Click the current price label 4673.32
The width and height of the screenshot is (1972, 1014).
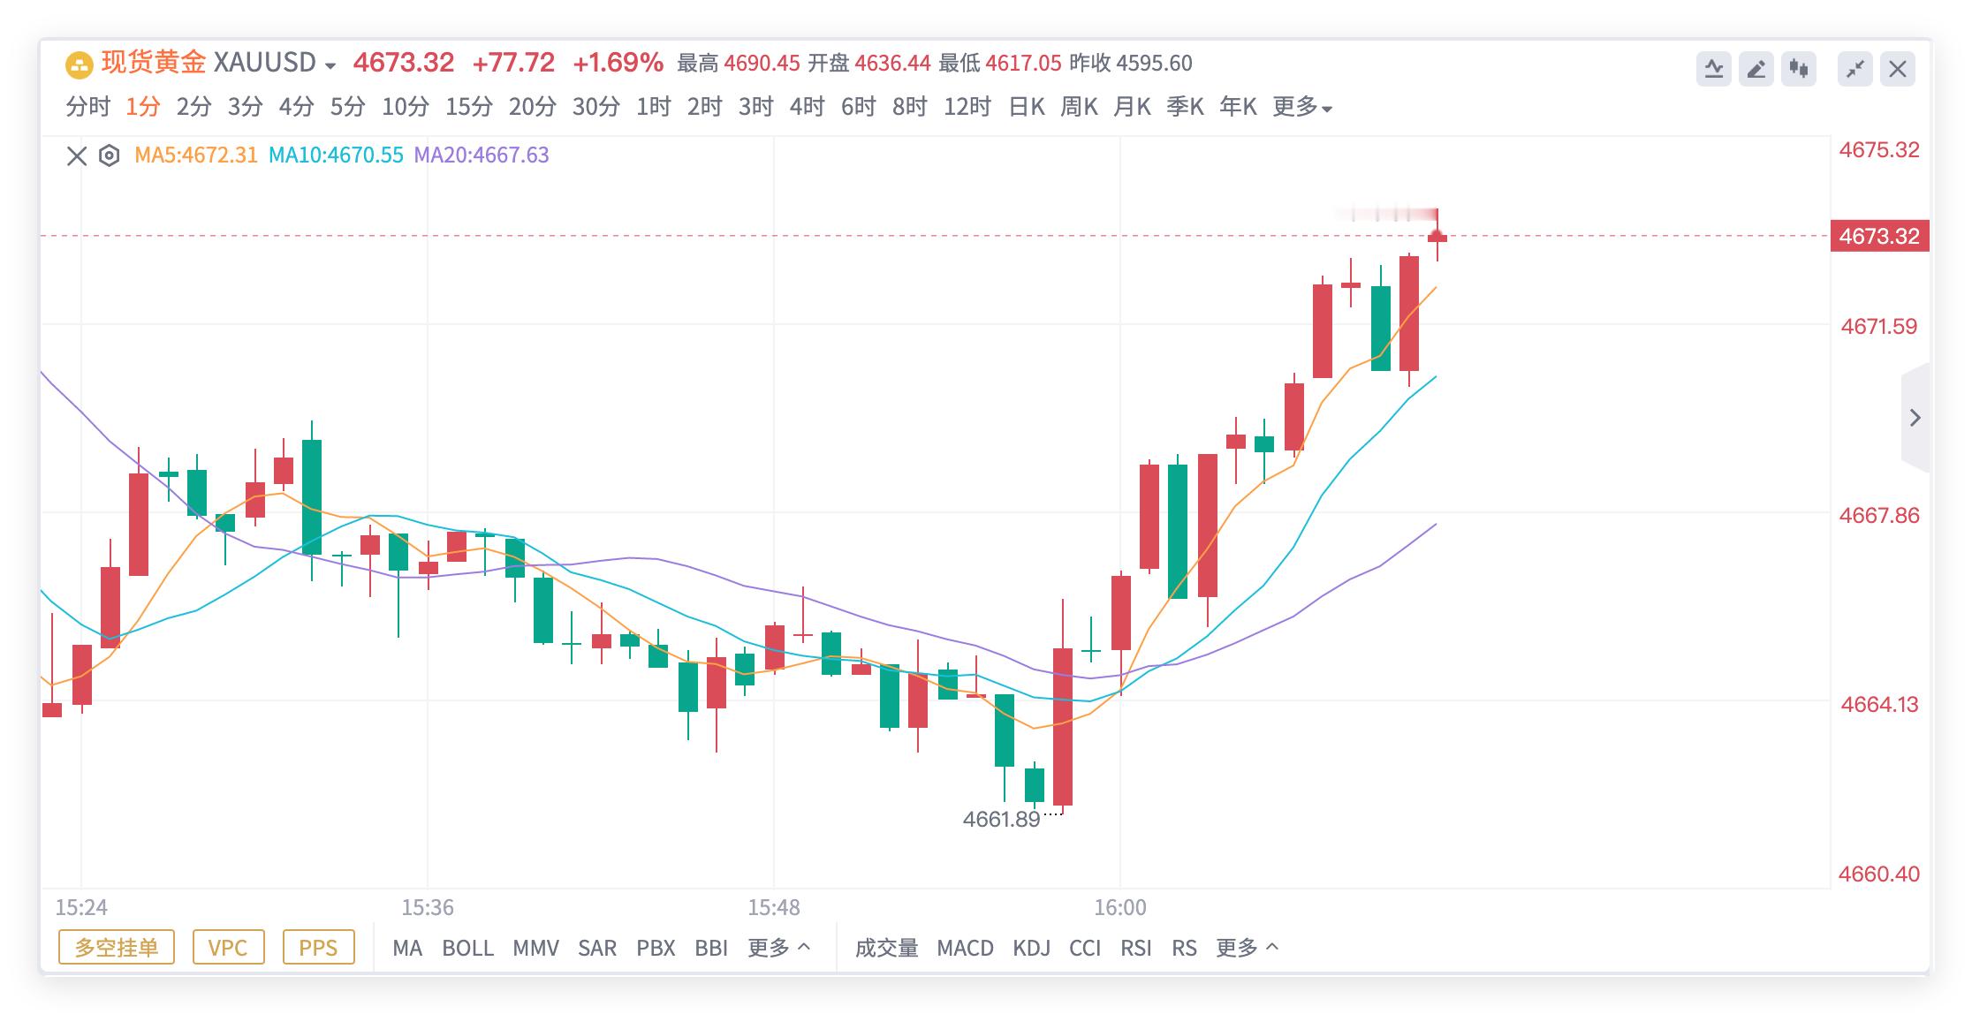1879,237
